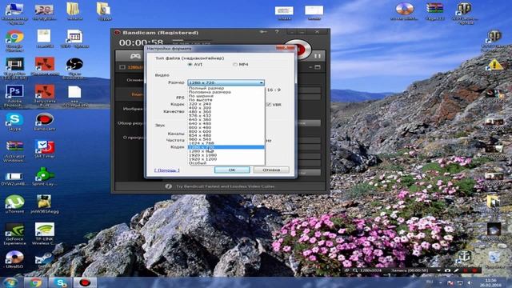The image size is (512, 288).
Task: Click the magnifier icon in recording bar
Action: click(355, 270)
